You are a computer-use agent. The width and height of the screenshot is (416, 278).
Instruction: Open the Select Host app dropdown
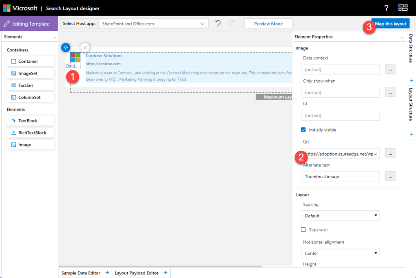[x=153, y=24]
